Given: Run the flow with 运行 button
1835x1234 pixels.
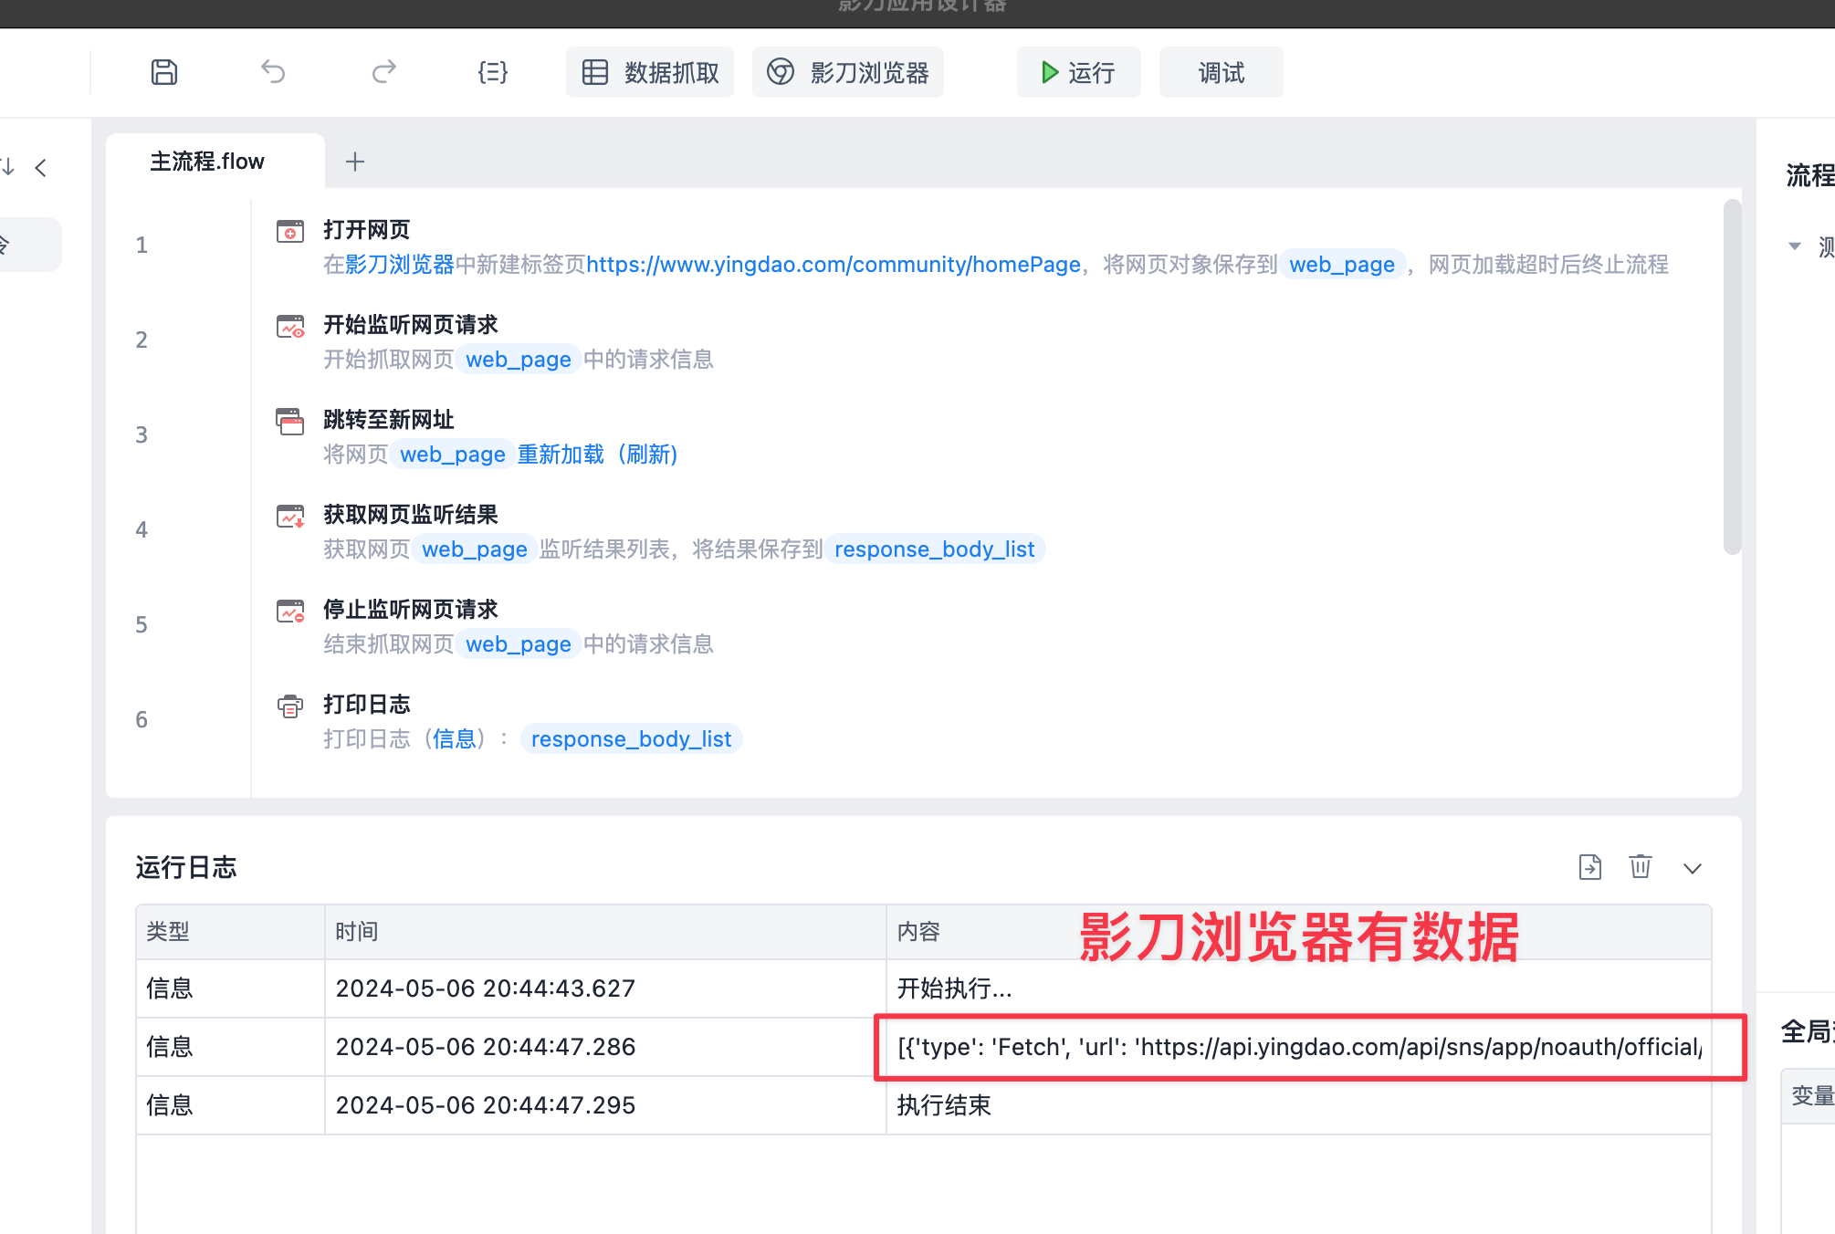Looking at the screenshot, I should pos(1079,72).
